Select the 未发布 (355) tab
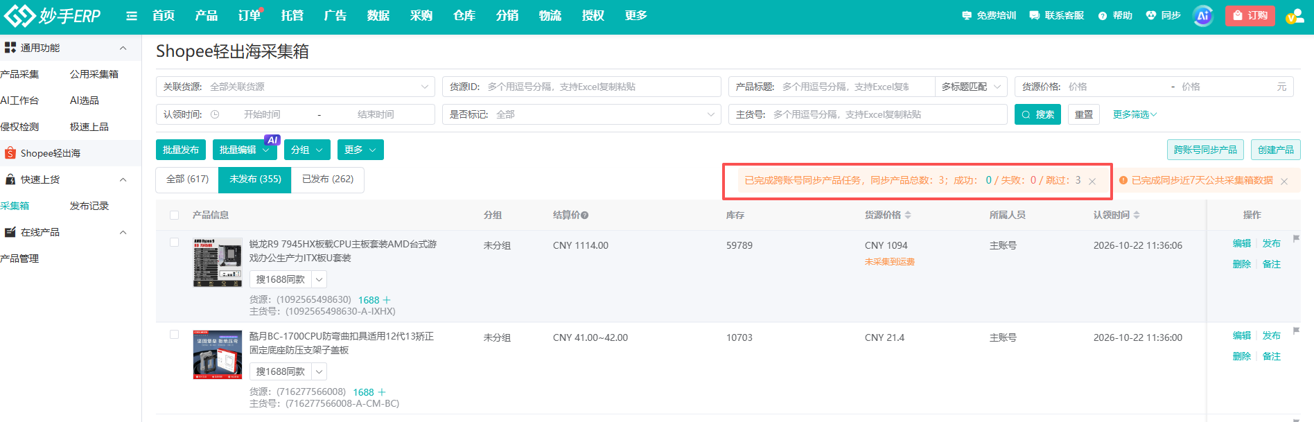 pos(255,179)
